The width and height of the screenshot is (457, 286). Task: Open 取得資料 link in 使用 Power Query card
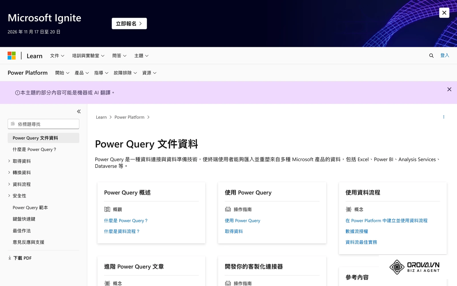coord(234,231)
